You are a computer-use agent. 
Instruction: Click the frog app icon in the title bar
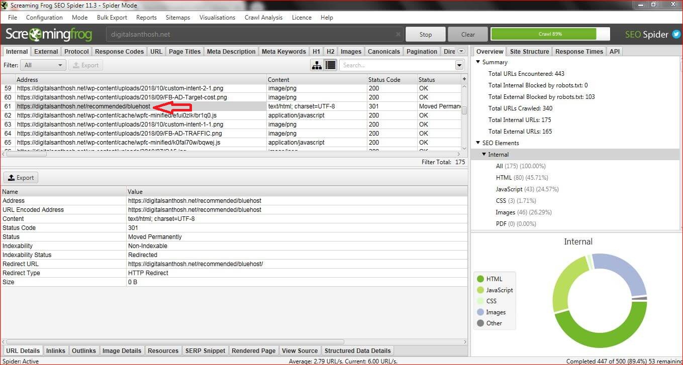tap(5, 5)
